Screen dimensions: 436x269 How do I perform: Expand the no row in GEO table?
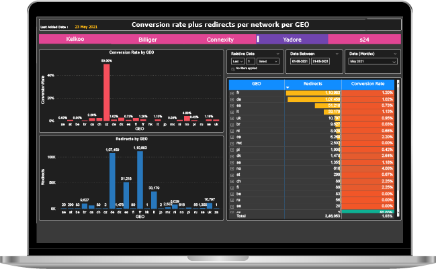[x=232, y=169]
